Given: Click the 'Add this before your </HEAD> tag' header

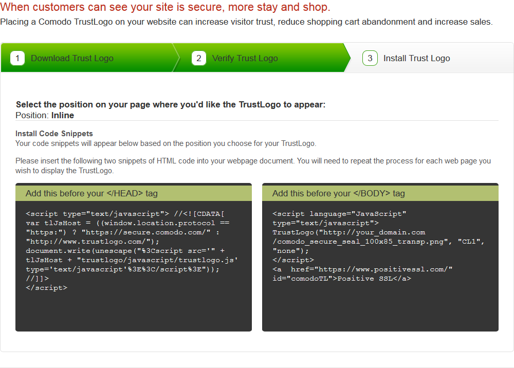Looking at the screenshot, I should [91, 193].
